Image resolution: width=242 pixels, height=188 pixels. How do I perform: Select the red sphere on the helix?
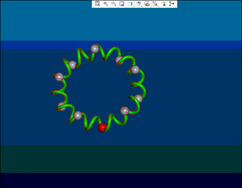coord(102,127)
